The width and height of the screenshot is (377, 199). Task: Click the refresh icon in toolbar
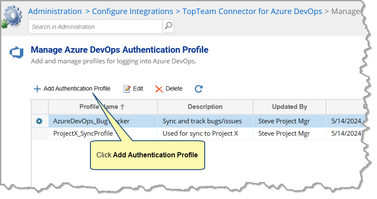pyautogui.click(x=198, y=89)
